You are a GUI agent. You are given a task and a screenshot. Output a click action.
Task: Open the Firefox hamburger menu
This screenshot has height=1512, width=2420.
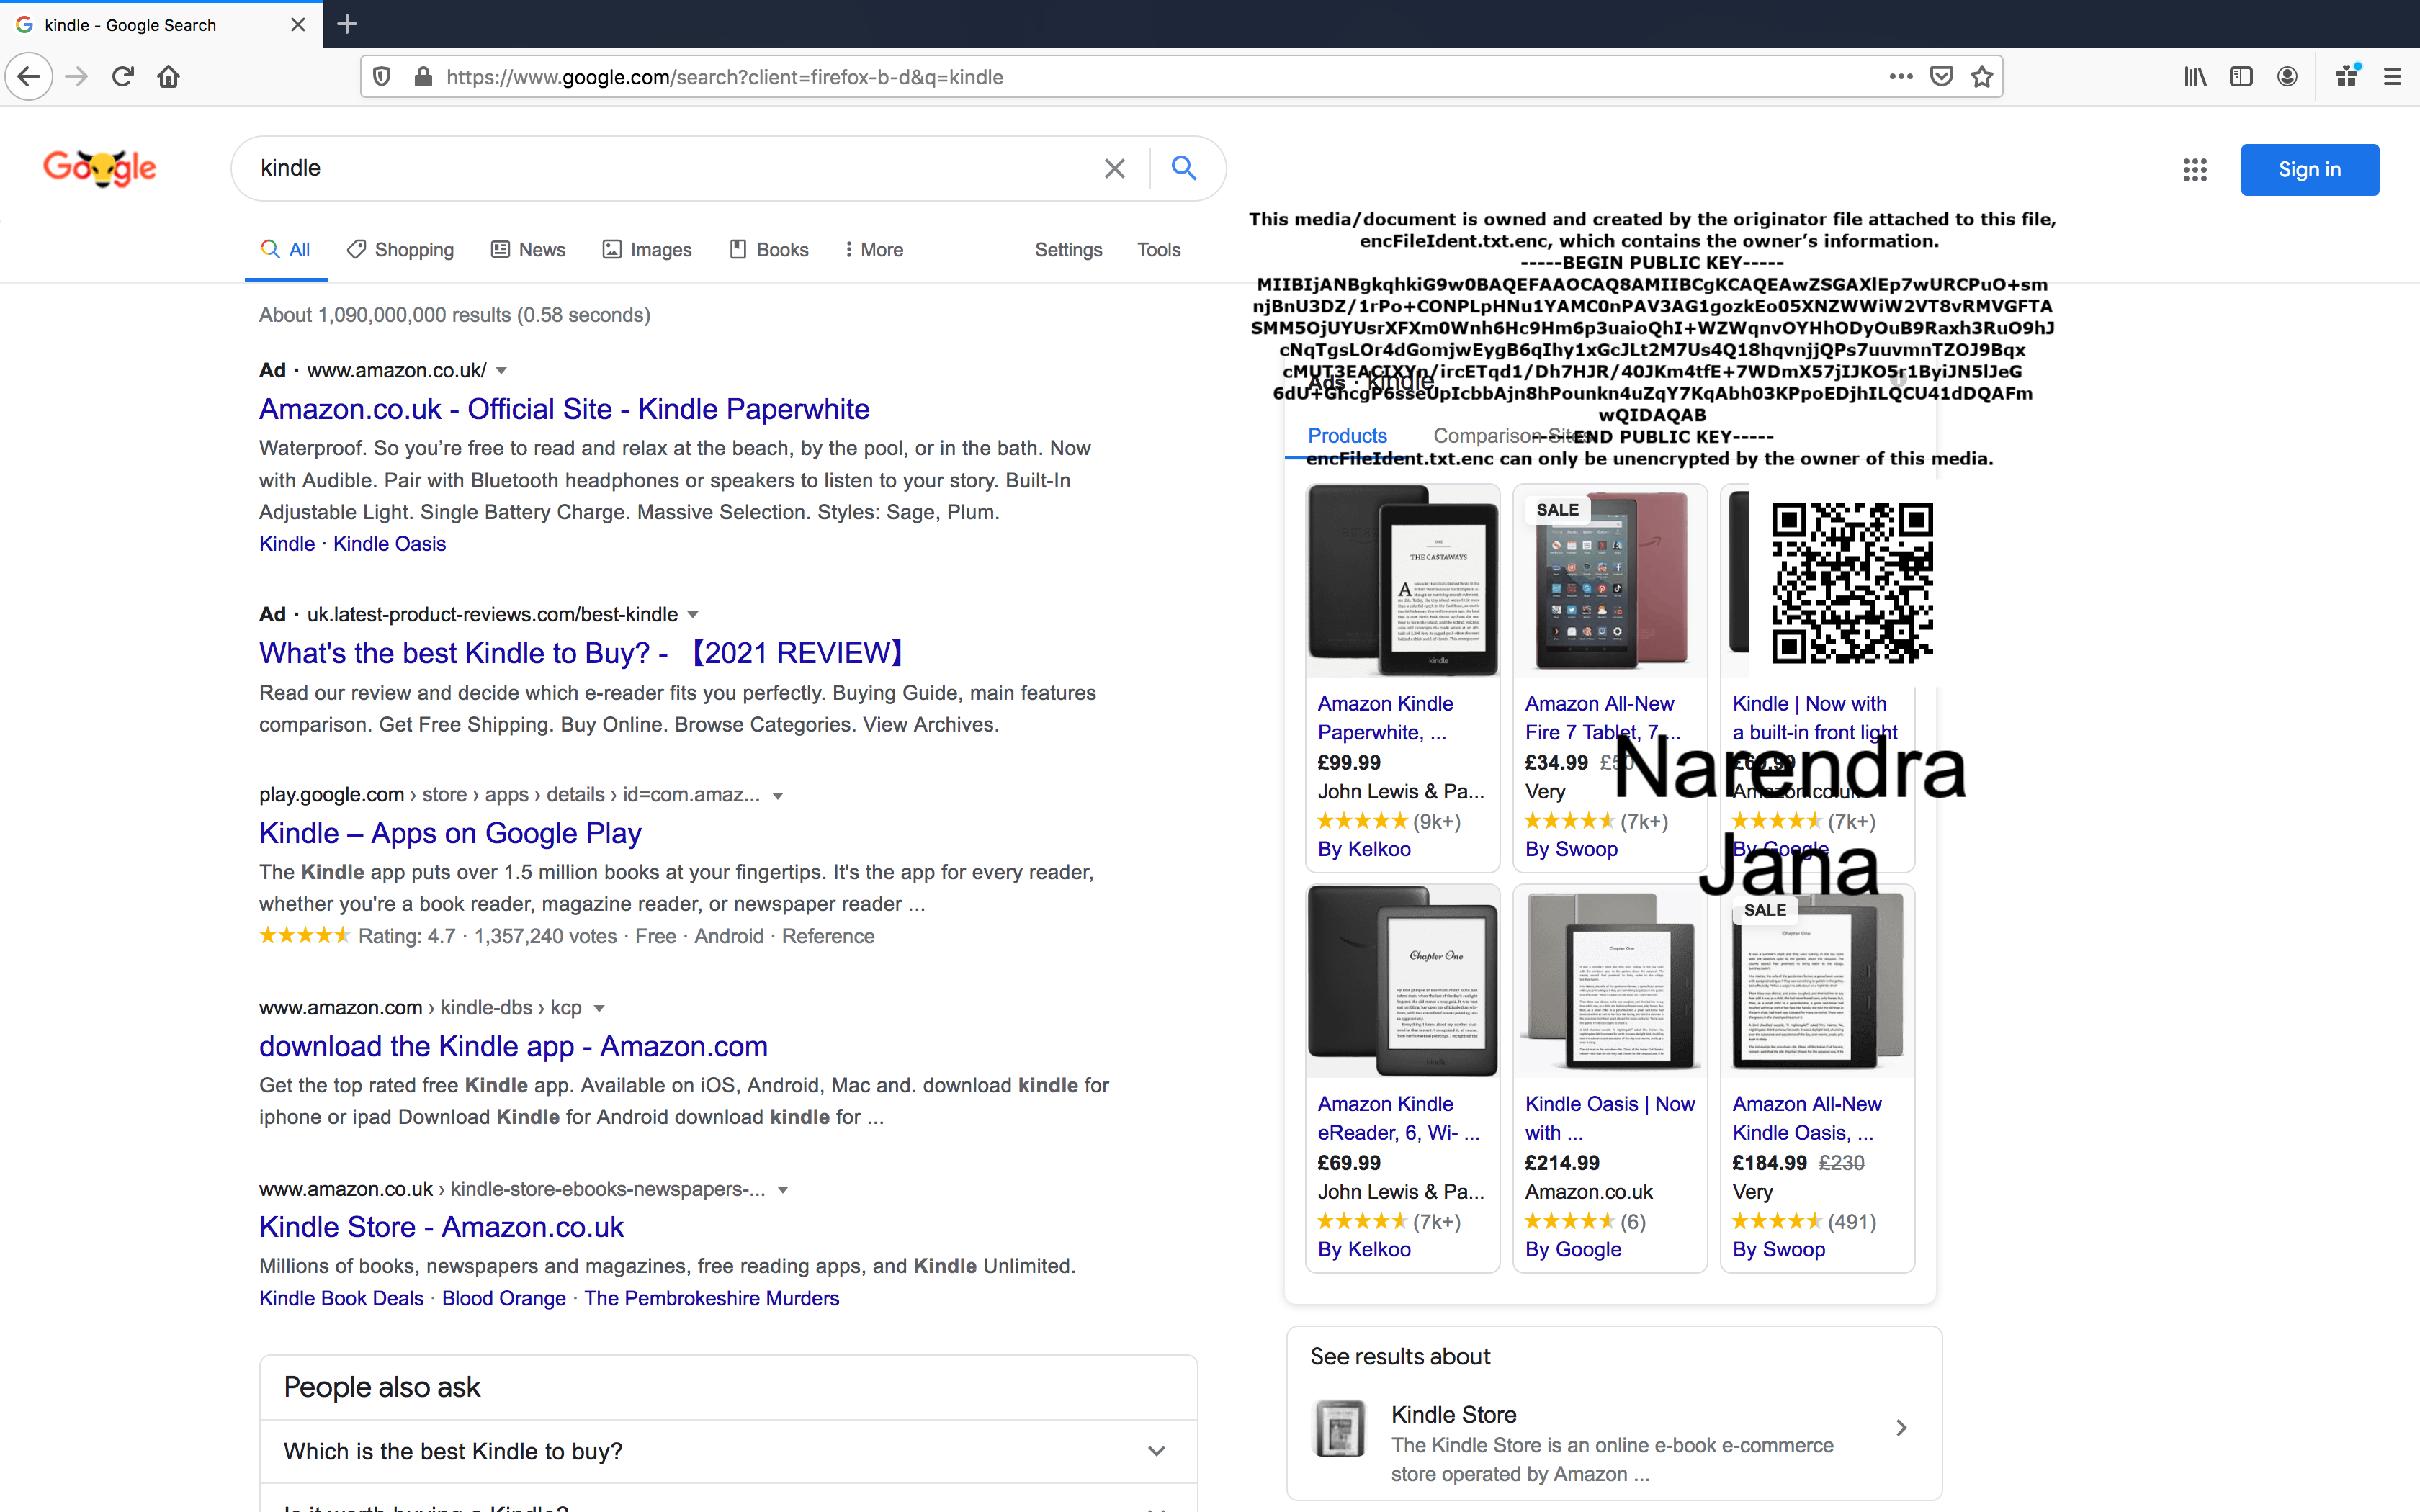pyautogui.click(x=2392, y=77)
